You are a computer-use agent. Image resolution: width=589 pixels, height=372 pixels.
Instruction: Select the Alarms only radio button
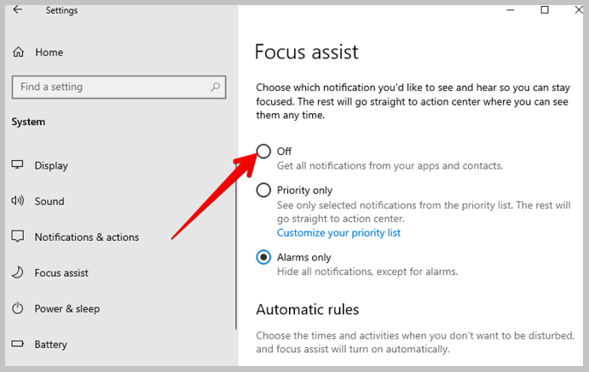(x=263, y=257)
